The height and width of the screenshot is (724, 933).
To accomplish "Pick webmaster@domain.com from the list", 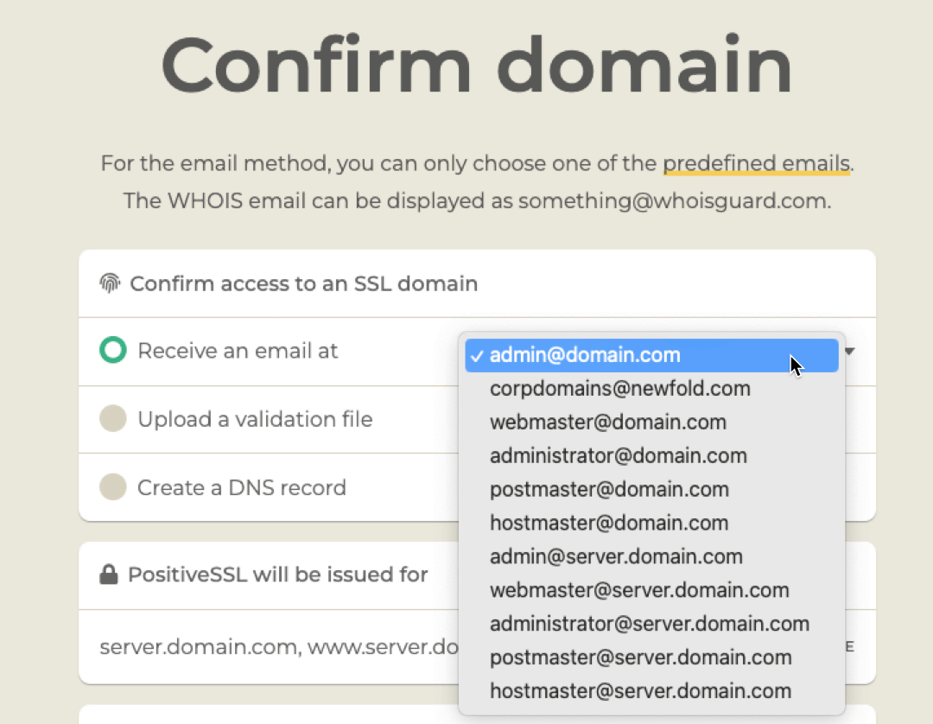I will (x=651, y=422).
